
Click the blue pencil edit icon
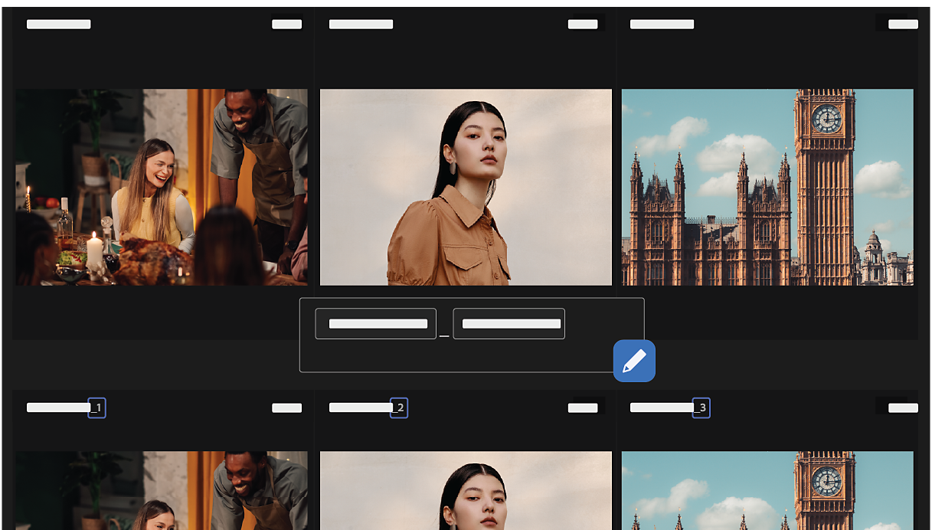[634, 361]
